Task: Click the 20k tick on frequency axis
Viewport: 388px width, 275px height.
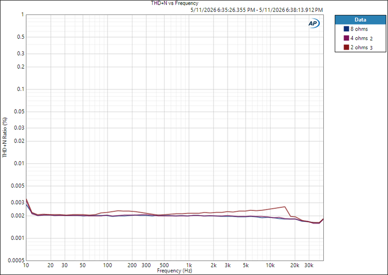Action: (x=294, y=265)
